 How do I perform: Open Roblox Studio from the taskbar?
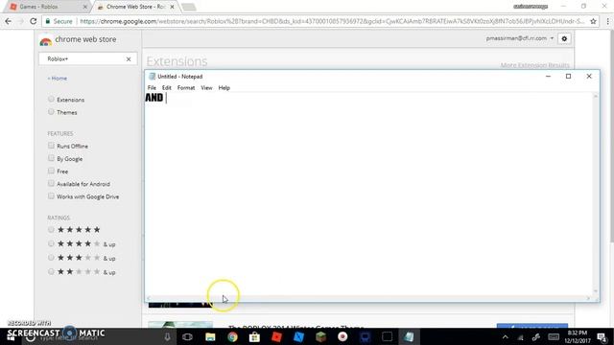click(298, 336)
